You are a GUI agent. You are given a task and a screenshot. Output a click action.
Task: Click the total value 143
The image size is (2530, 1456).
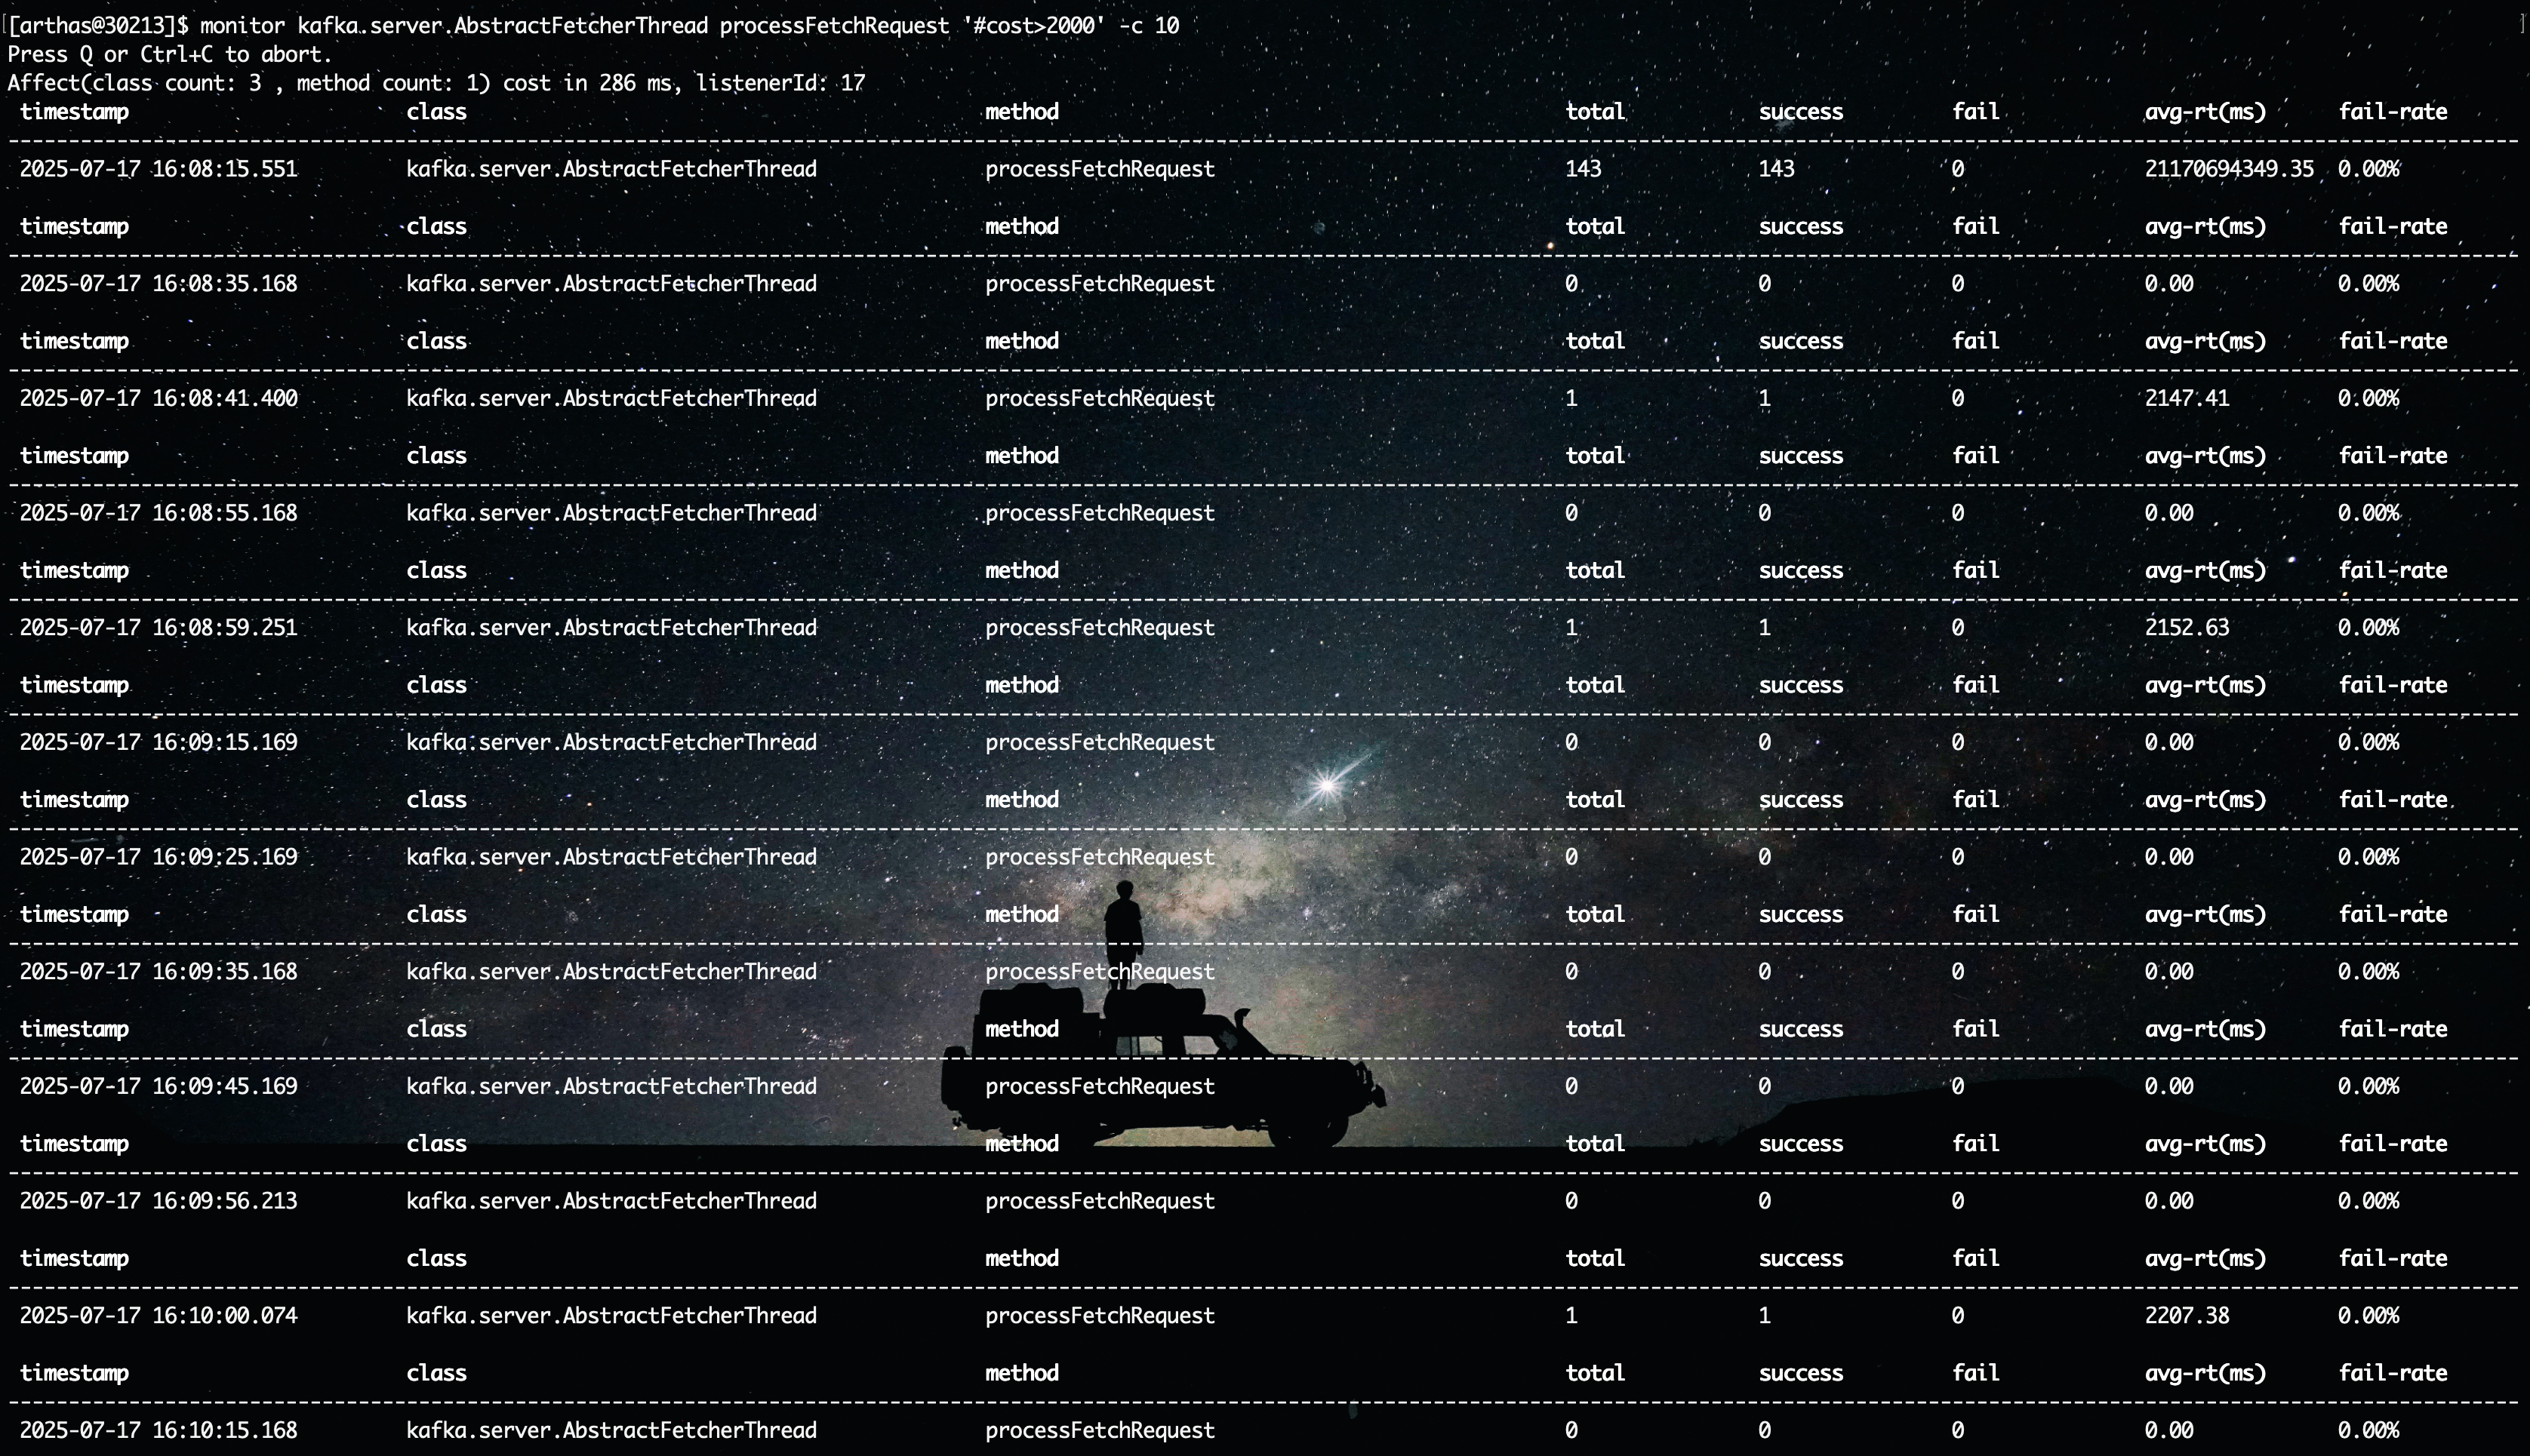pyautogui.click(x=1583, y=169)
